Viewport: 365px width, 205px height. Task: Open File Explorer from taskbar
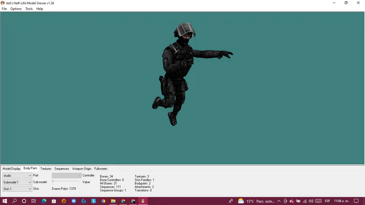(113, 201)
